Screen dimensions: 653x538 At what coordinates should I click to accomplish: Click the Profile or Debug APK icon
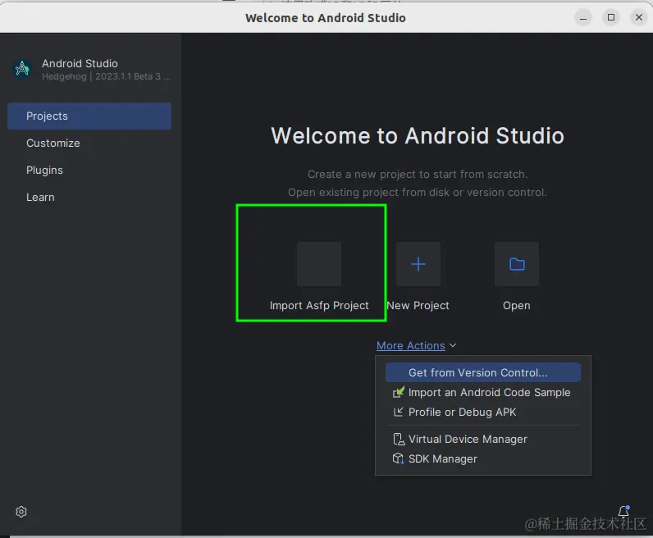coord(399,412)
